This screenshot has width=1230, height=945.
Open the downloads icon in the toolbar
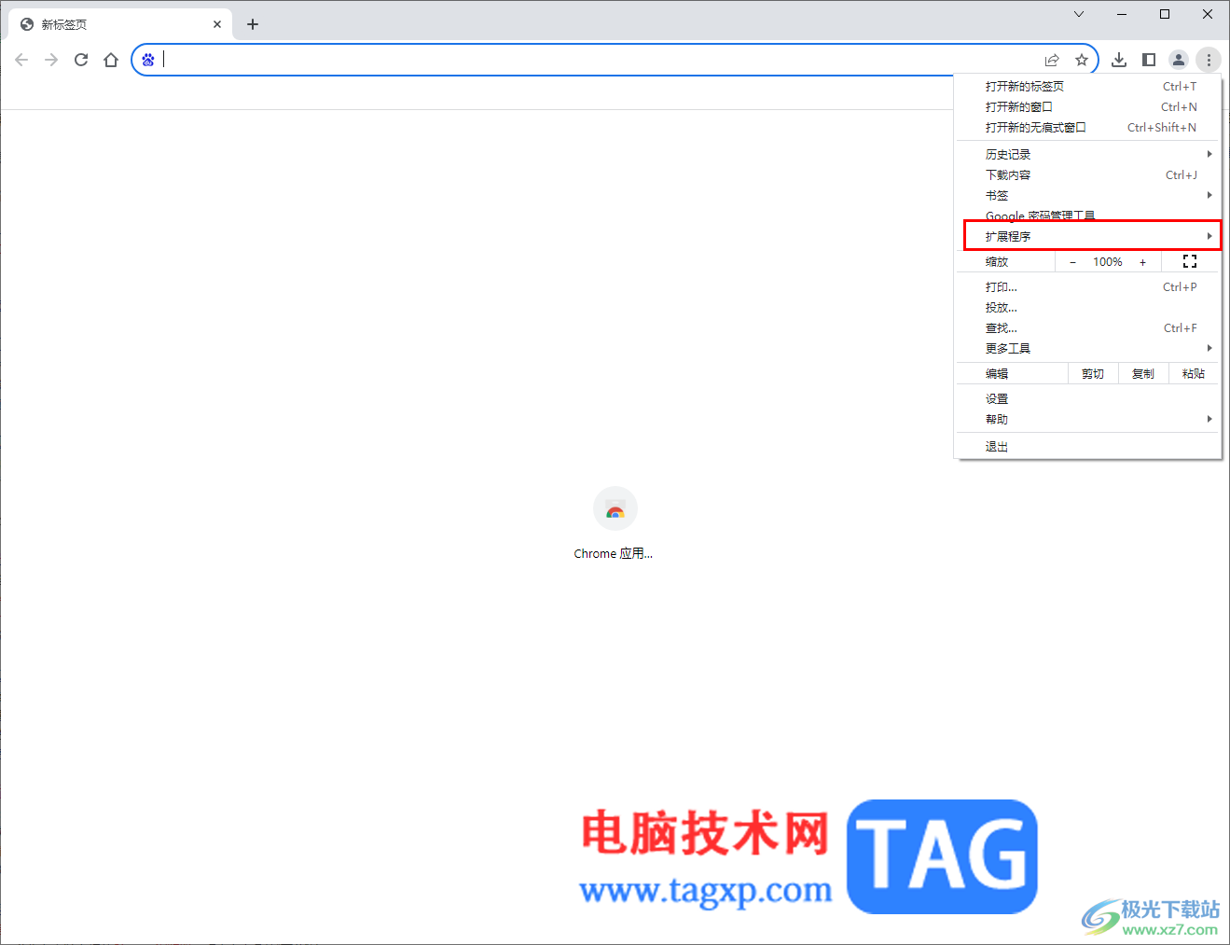[x=1119, y=59]
